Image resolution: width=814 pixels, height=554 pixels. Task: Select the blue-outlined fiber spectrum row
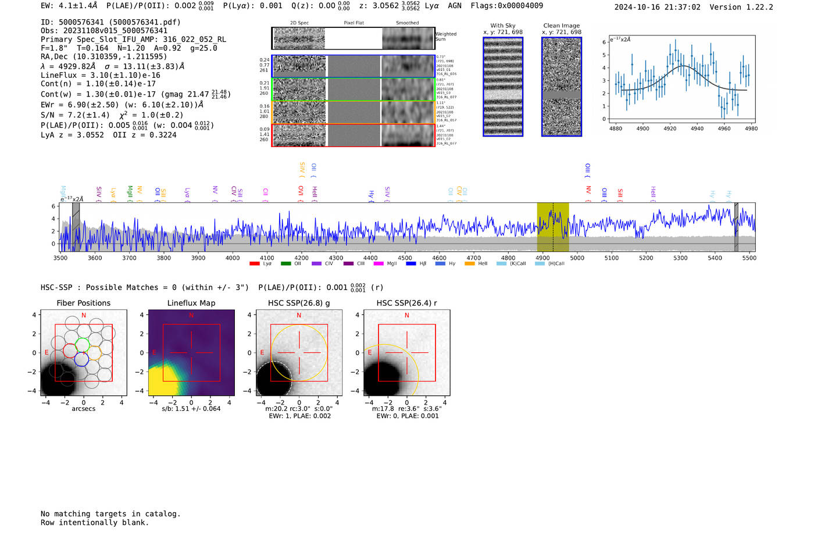click(x=354, y=66)
